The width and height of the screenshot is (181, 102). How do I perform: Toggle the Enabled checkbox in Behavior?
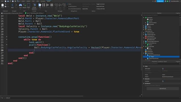coord(163,81)
